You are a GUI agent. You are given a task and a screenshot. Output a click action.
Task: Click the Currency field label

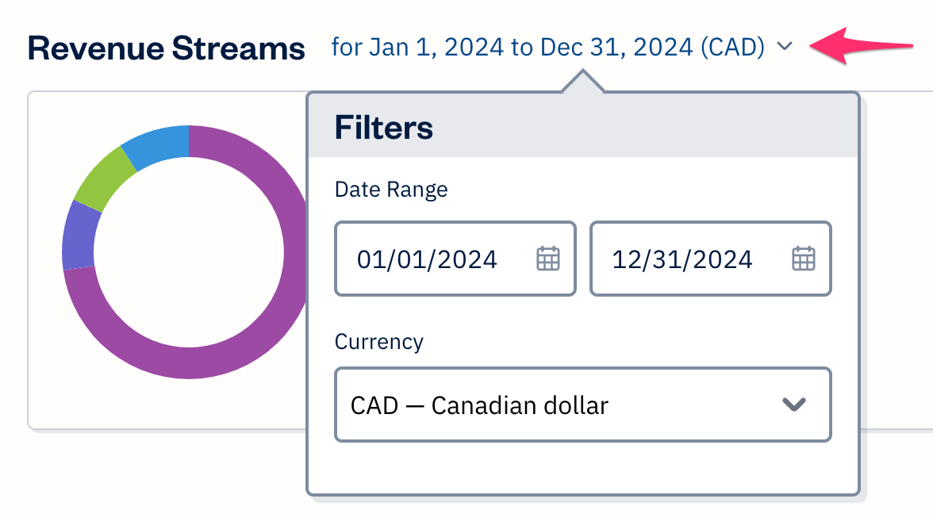coord(379,342)
